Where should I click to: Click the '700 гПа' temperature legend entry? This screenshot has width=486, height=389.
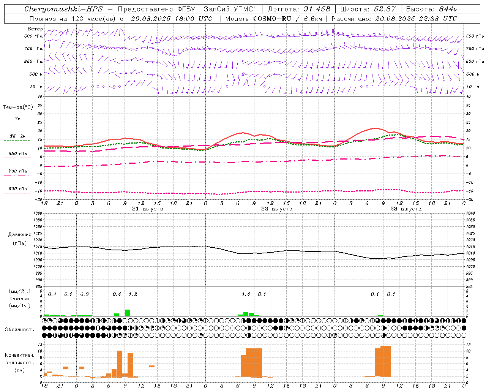tap(18, 171)
